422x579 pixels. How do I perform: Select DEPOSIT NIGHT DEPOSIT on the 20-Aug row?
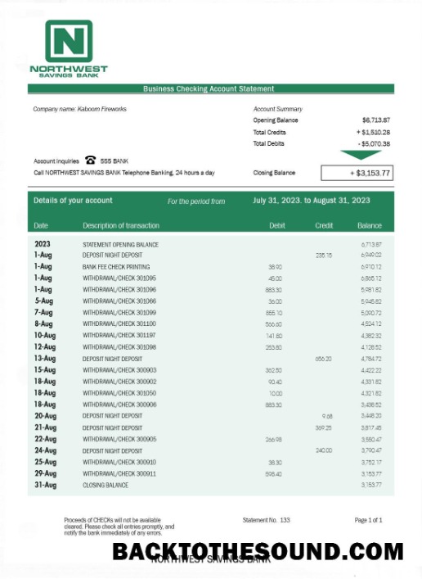point(113,416)
